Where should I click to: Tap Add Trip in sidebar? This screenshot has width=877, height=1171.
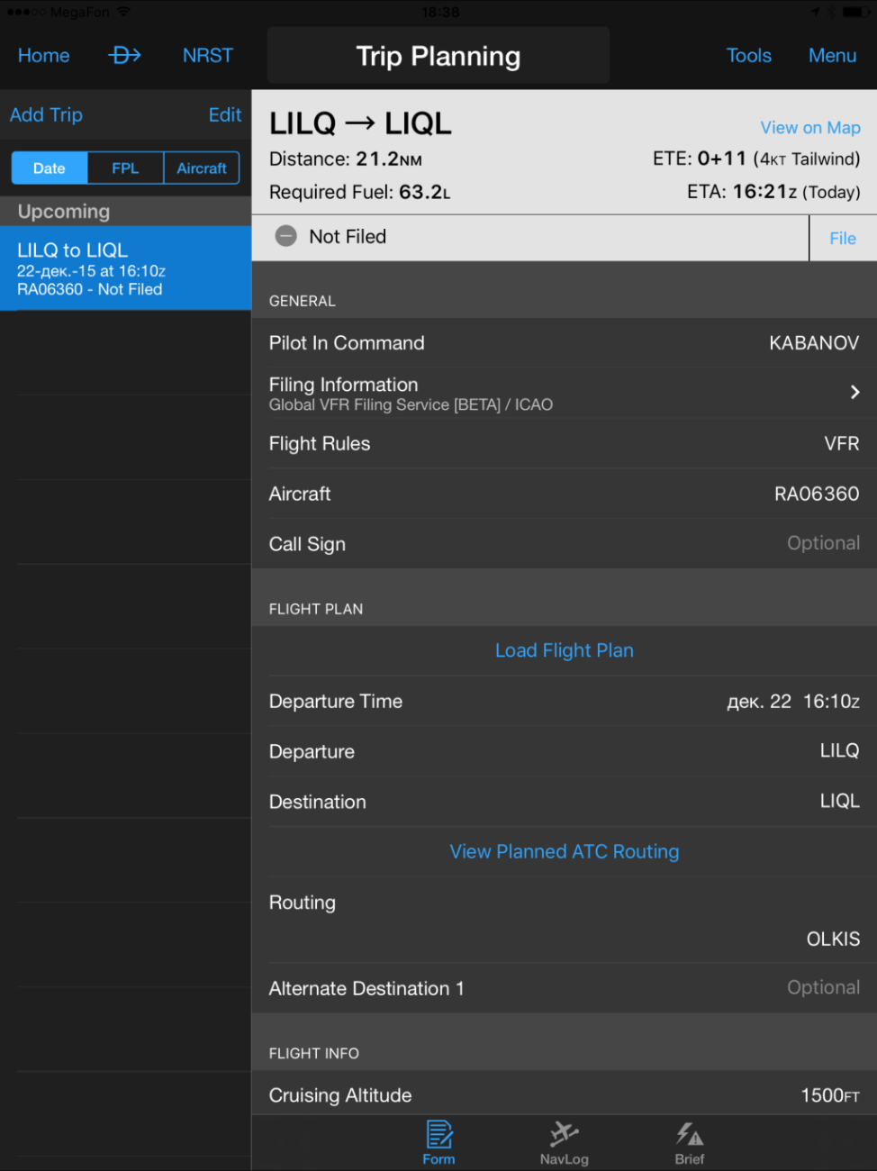[47, 115]
